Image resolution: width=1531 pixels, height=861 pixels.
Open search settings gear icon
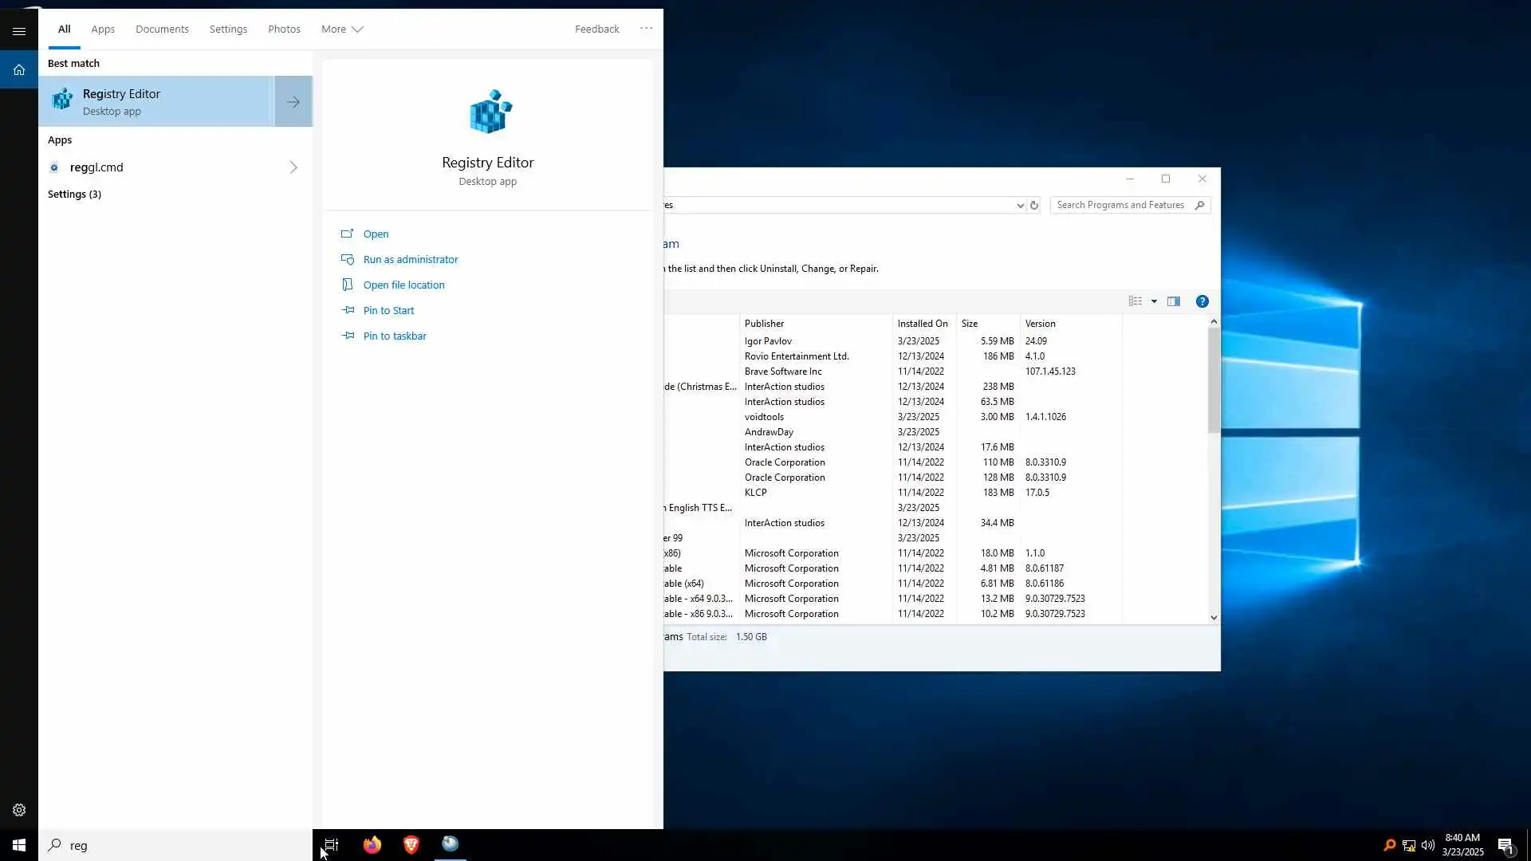click(x=19, y=810)
